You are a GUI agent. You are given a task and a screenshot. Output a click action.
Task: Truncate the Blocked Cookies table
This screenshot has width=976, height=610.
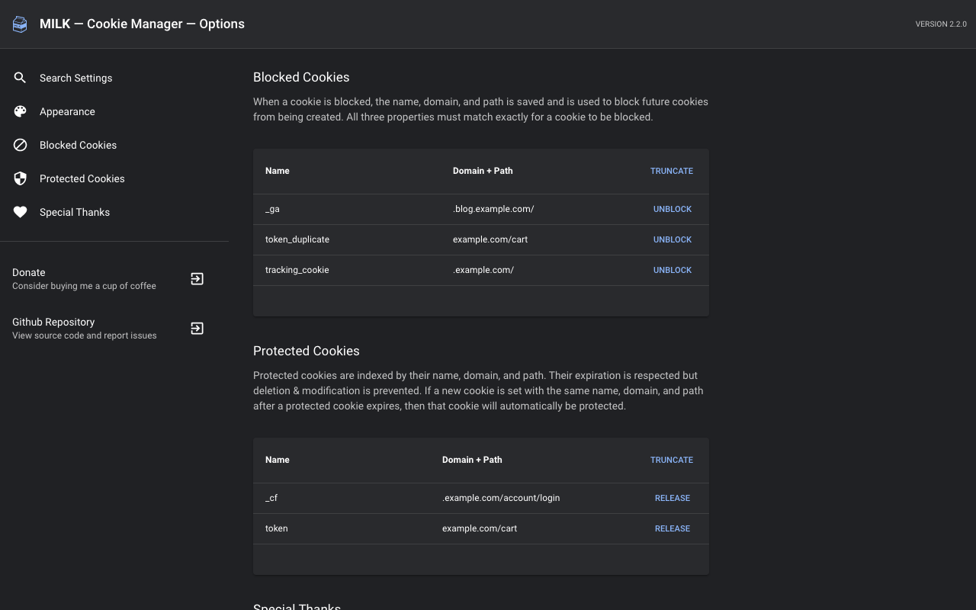(x=672, y=171)
